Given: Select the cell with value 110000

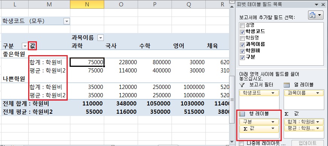Looking at the screenshot, I should click(x=87, y=104).
